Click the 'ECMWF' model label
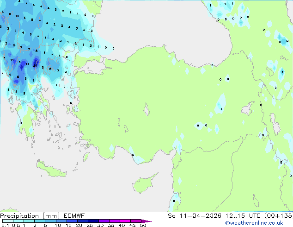 74,216
